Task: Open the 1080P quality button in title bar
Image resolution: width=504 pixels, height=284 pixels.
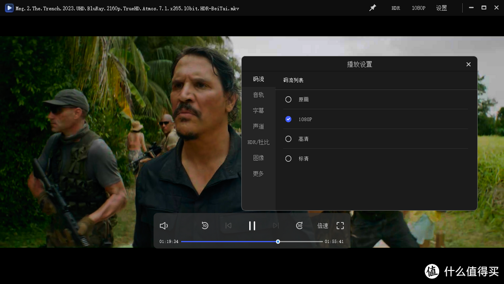Action: tap(419, 8)
